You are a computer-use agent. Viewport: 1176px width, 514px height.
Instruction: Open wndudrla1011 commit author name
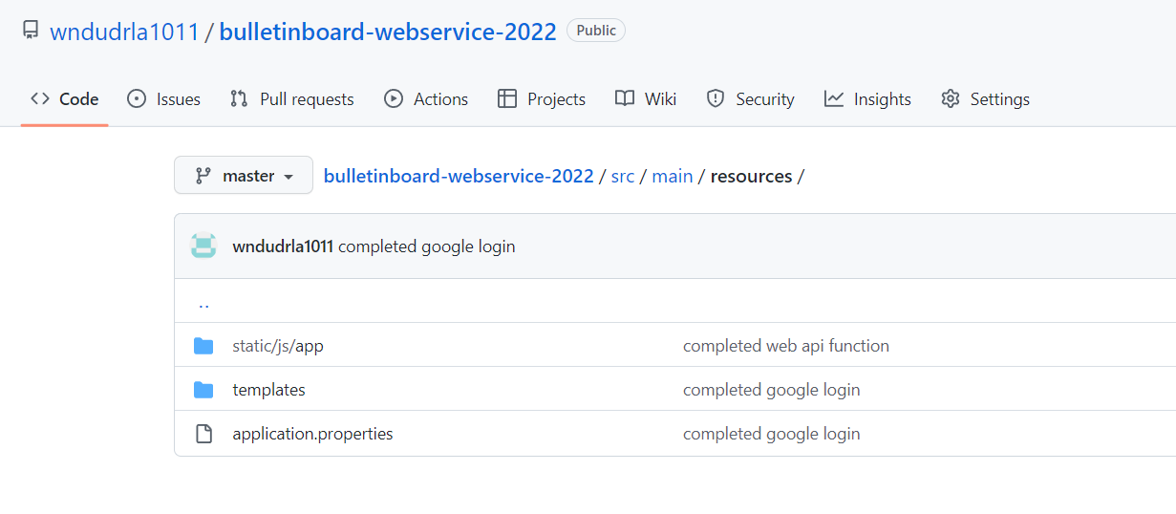(x=283, y=246)
